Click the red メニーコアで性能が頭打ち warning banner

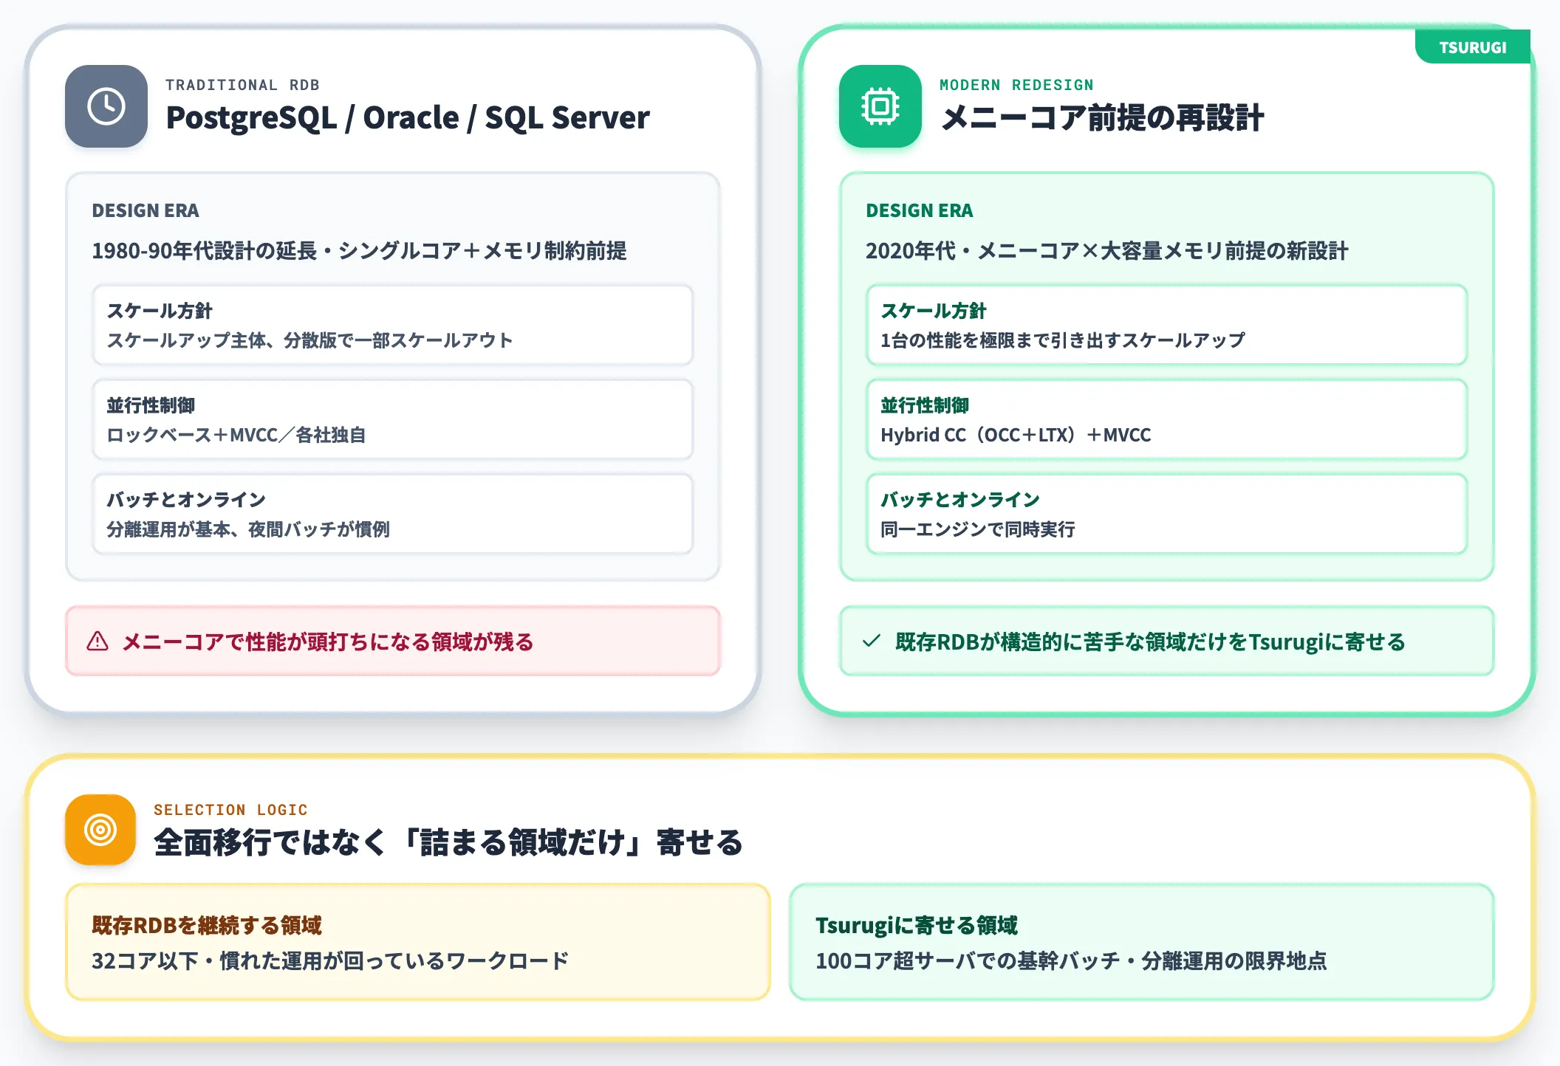393,641
